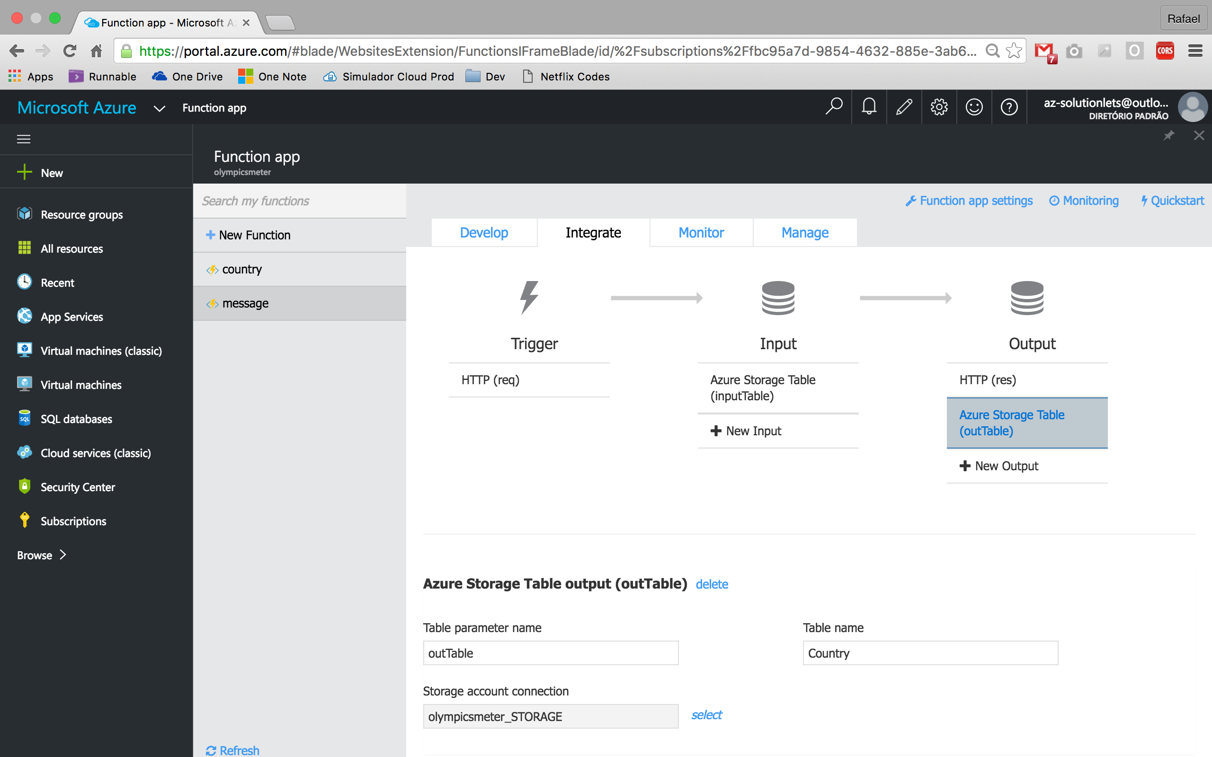This screenshot has width=1212, height=757.
Task: Select the country function in list
Action: pos(242,269)
